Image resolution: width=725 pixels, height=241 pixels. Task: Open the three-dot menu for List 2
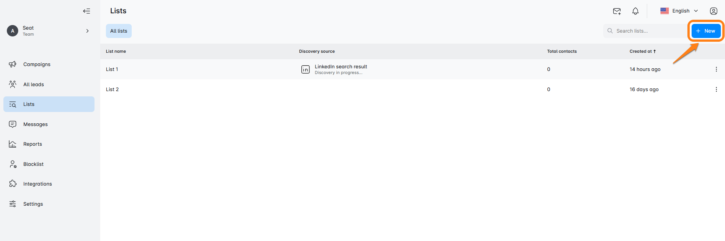(716, 90)
